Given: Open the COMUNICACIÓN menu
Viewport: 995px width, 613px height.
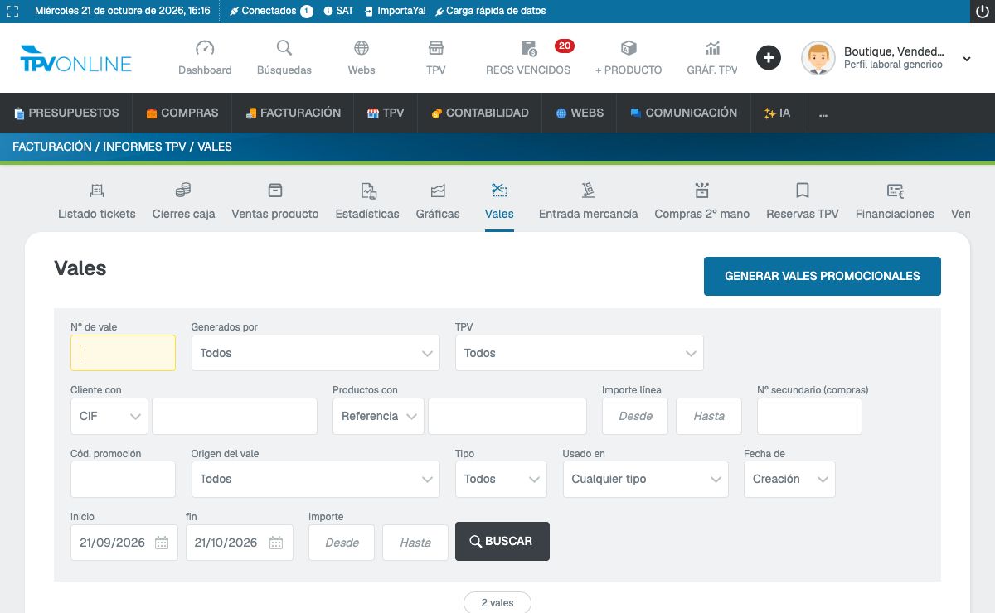Looking at the screenshot, I should click(x=683, y=113).
